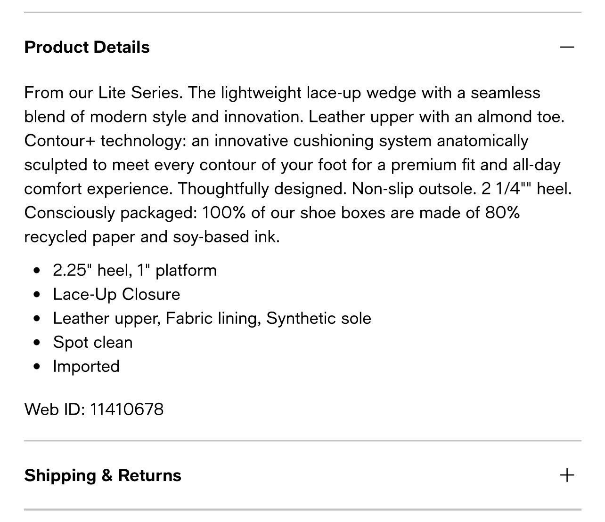This screenshot has height=522, width=605.
Task: Click the 'Lite Series' text in description
Action: point(139,93)
